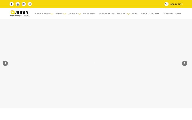This screenshot has height=120, width=192.
Task: Open the News page
Action: point(134,14)
